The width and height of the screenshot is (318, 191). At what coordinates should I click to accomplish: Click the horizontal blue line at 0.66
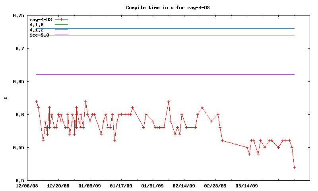coord(159,74)
